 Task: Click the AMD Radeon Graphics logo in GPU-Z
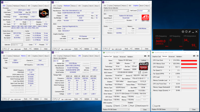pyautogui.click(x=143, y=66)
